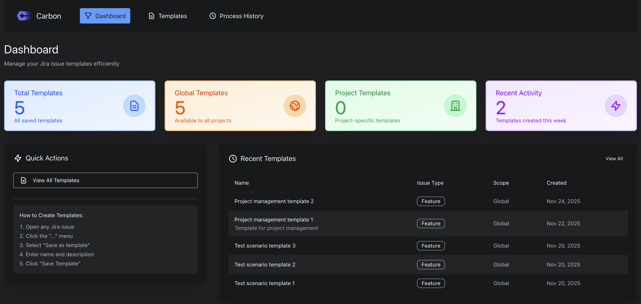Click the clock icon beside Process History
Viewport: 641px width, 304px height.
[x=213, y=16]
